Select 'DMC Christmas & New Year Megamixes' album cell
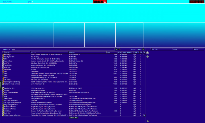 [x=80, y=105]
